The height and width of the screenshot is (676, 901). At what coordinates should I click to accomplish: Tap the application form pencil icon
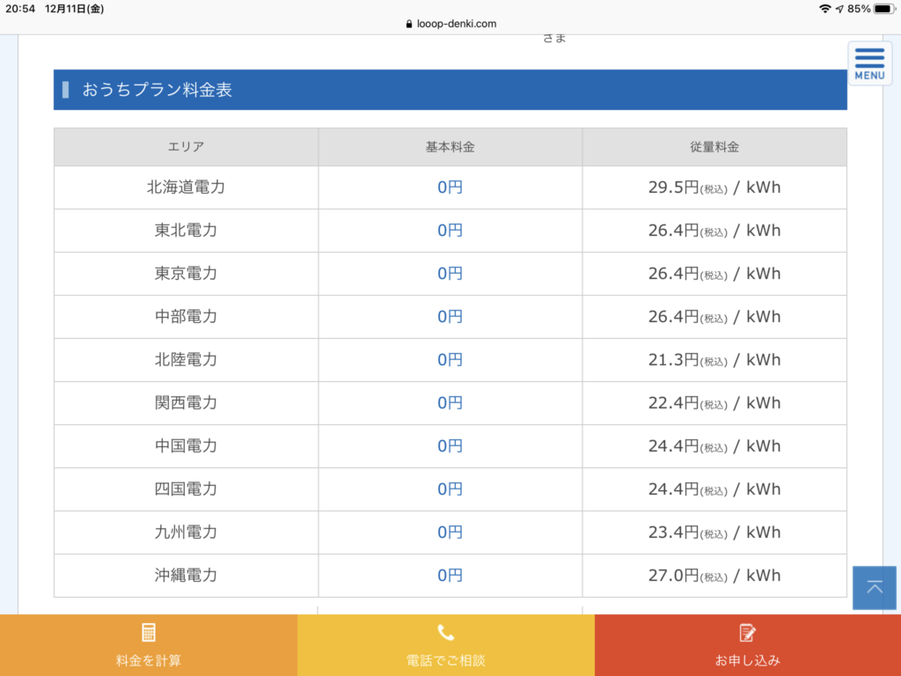click(x=747, y=632)
